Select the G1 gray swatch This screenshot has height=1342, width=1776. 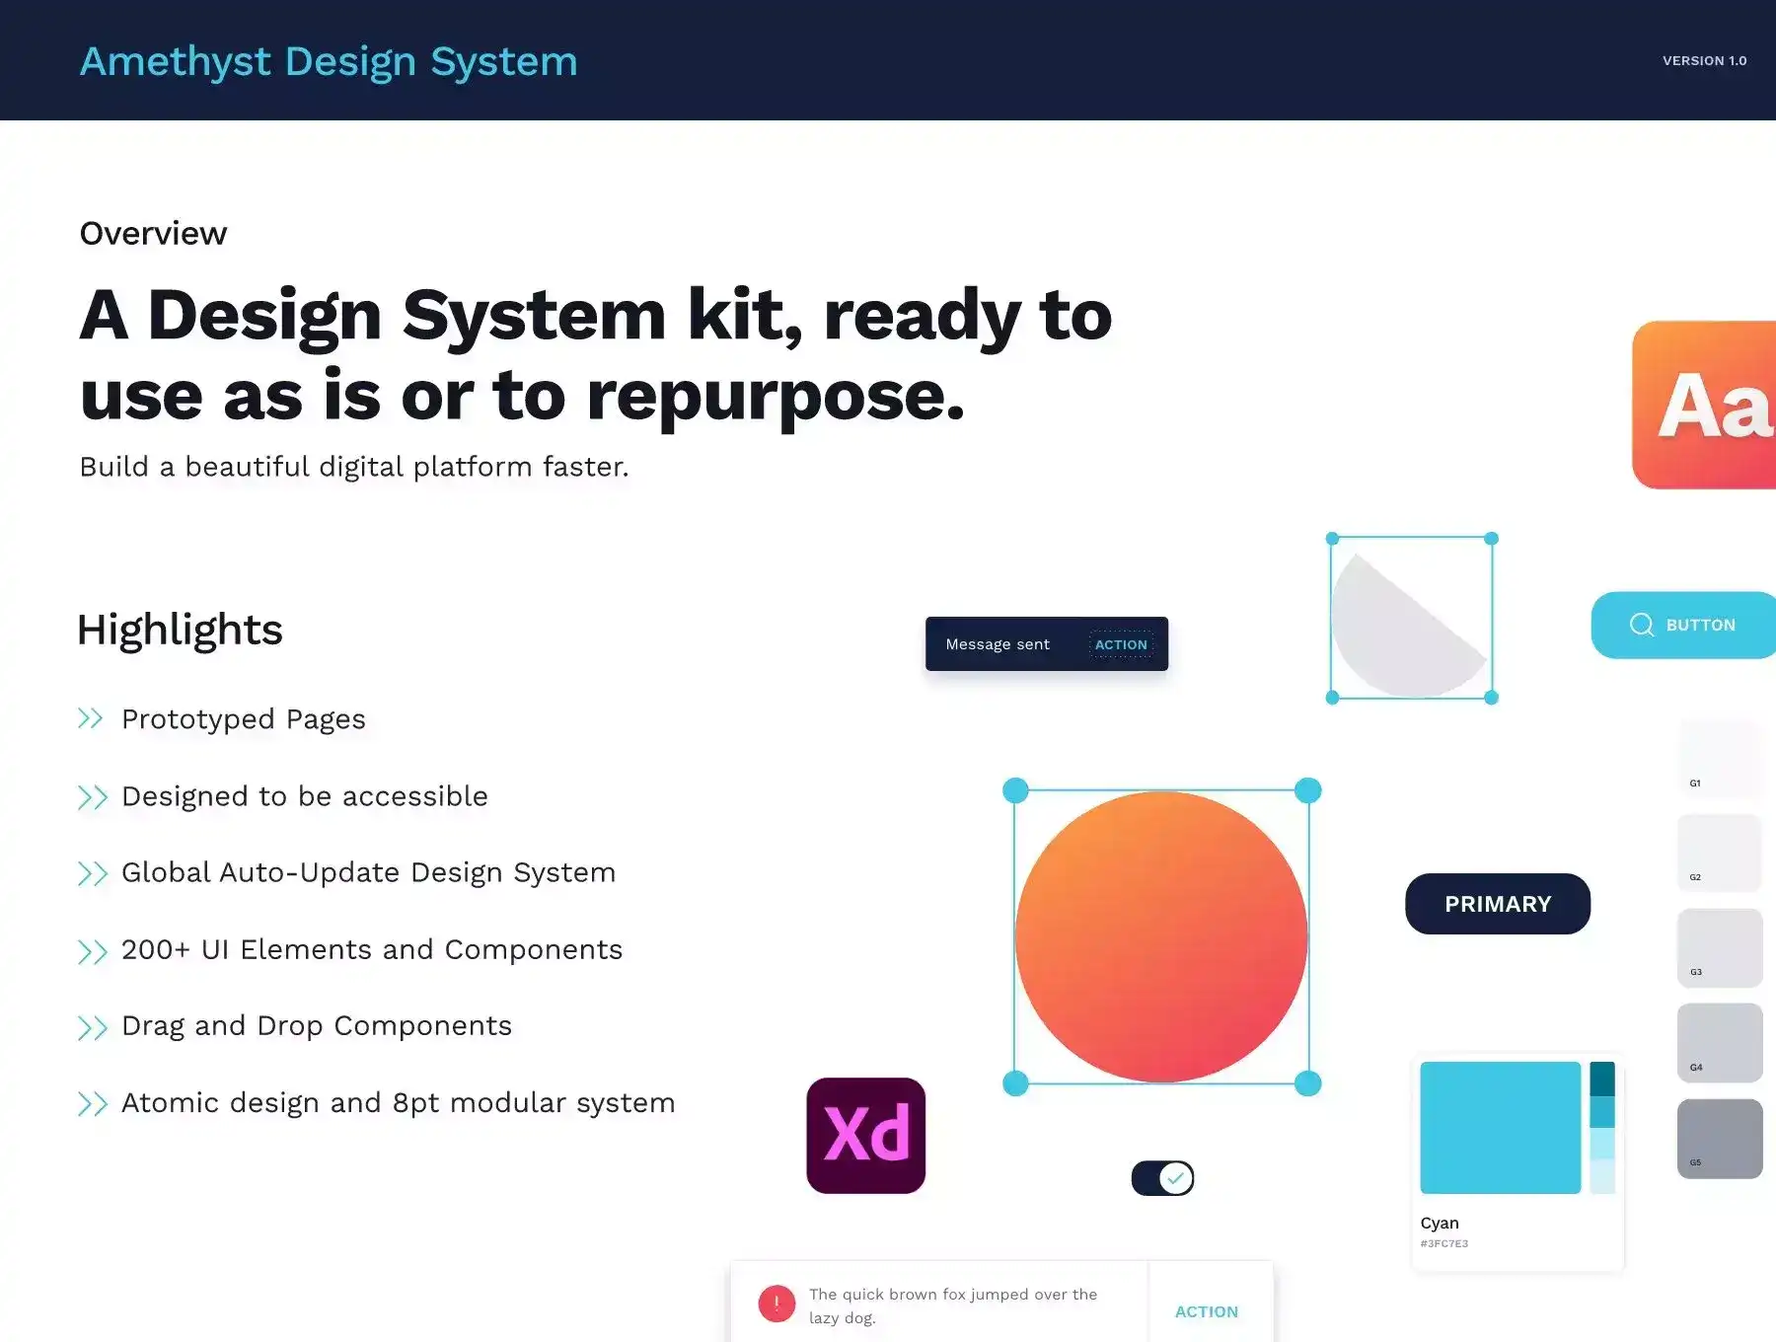pos(1720,758)
